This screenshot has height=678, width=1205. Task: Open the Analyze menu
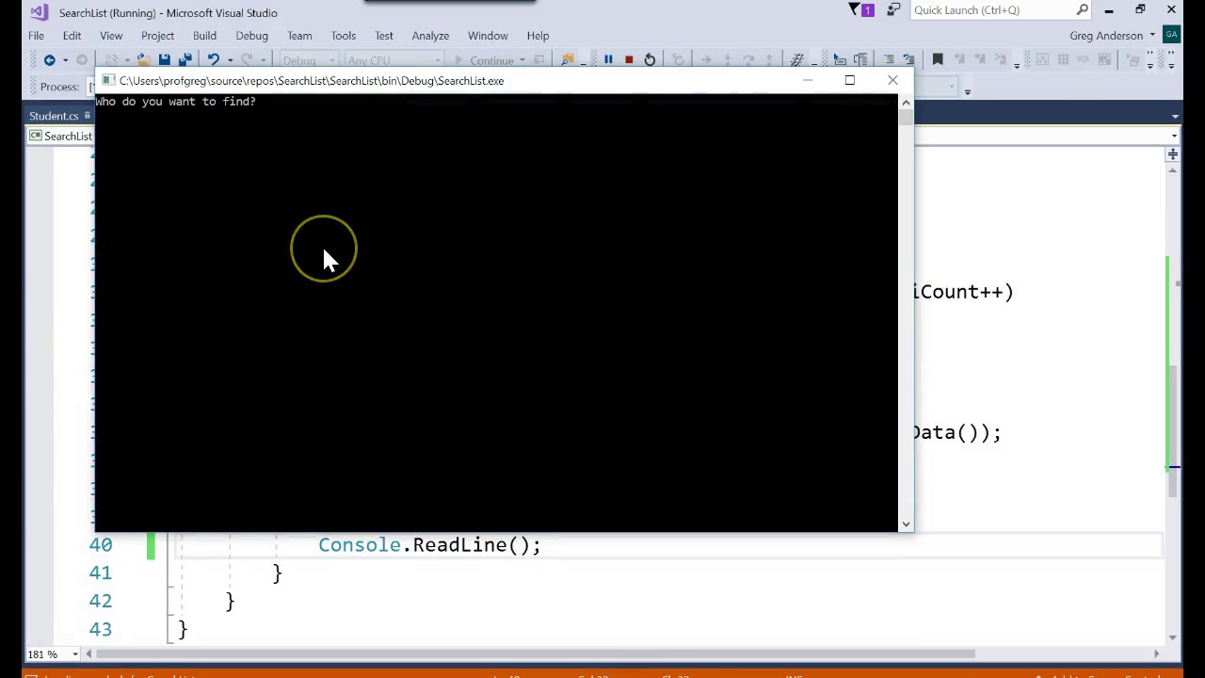tap(430, 36)
